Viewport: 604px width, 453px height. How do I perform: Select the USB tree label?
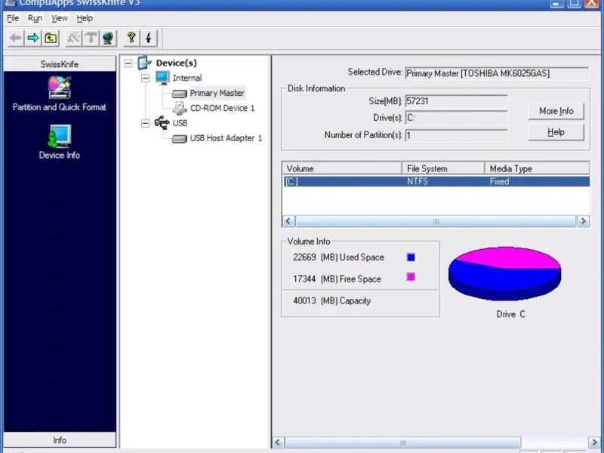(180, 123)
